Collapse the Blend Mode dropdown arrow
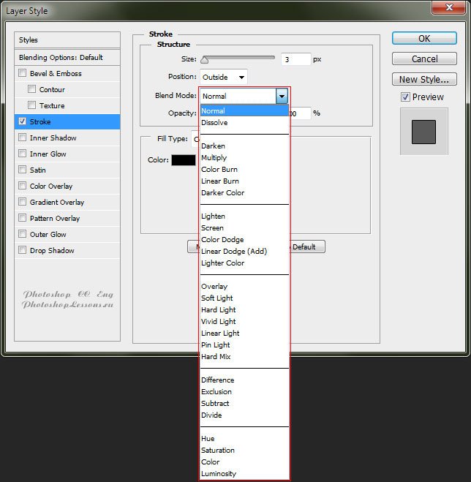The image size is (471, 482). pos(282,96)
